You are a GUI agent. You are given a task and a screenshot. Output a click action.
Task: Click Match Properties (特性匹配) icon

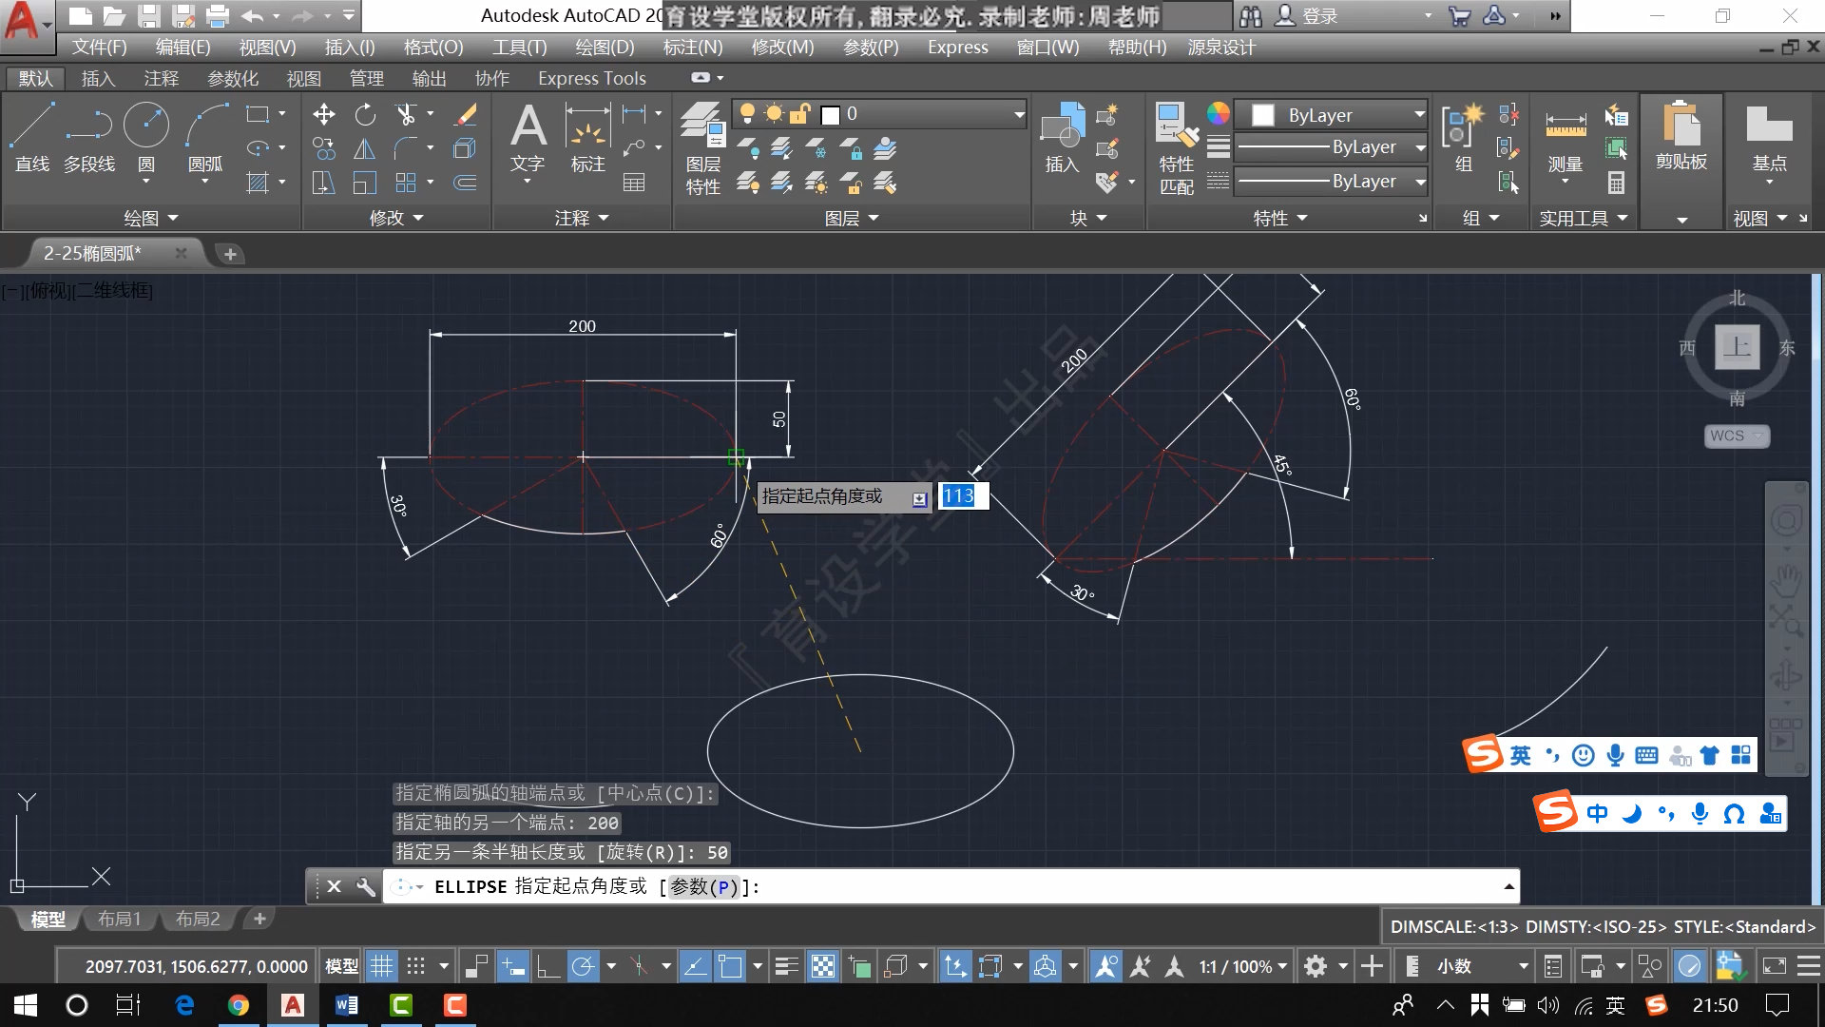pos(1176,147)
